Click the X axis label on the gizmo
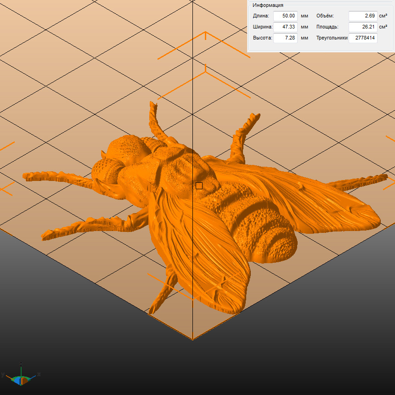 (x=39, y=374)
